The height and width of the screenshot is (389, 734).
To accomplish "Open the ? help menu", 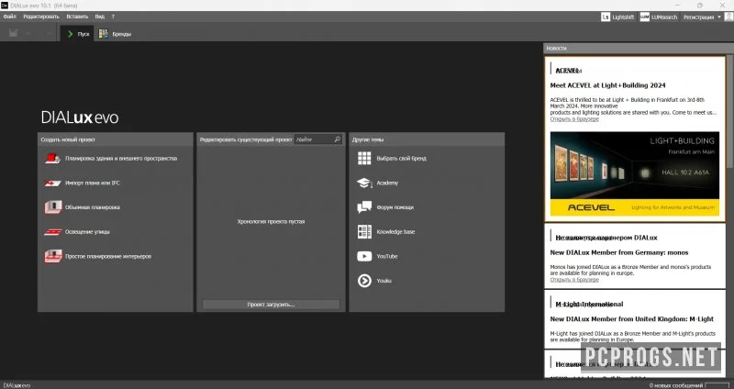I will 113,17.
